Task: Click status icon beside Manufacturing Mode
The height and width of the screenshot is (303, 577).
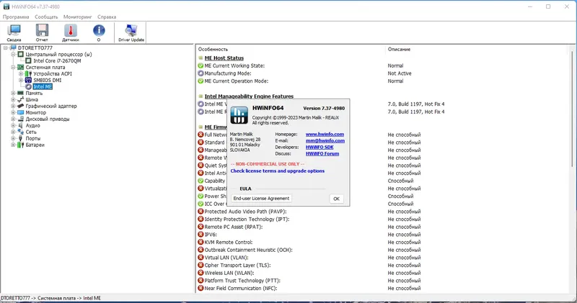Action: click(x=201, y=73)
